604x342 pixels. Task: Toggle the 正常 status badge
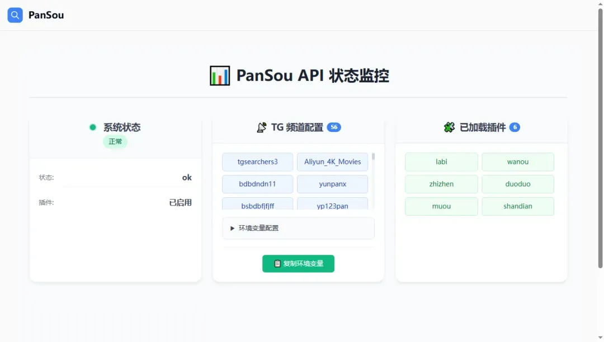[x=115, y=141]
